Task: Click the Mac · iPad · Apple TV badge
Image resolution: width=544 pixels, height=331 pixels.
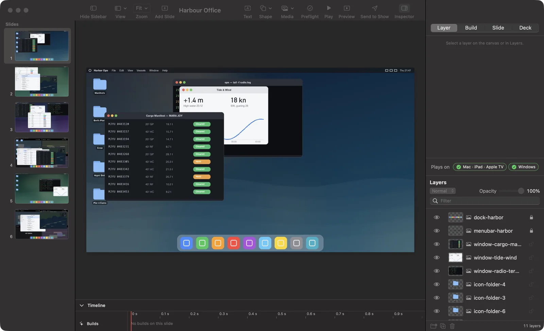Action: pos(480,167)
